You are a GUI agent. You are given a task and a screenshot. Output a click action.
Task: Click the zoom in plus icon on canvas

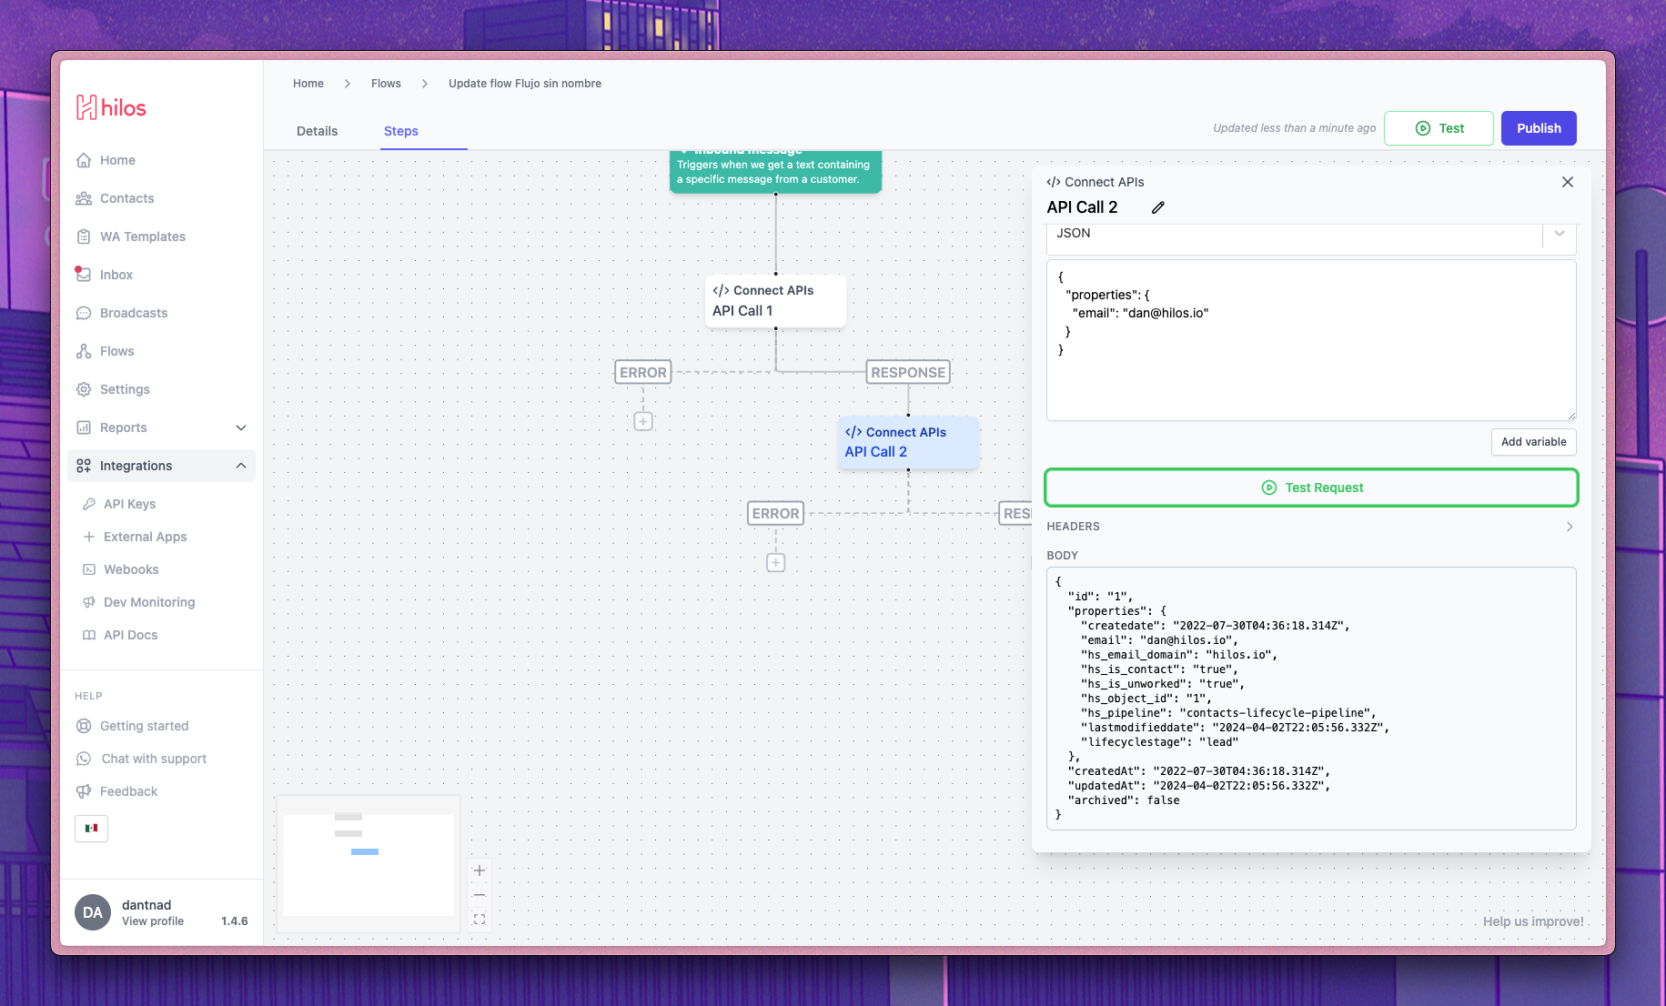pos(480,870)
